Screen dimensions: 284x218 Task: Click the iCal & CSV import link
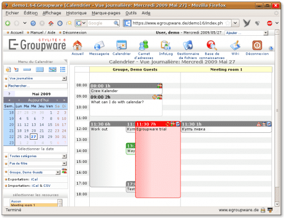[x=41, y=186]
